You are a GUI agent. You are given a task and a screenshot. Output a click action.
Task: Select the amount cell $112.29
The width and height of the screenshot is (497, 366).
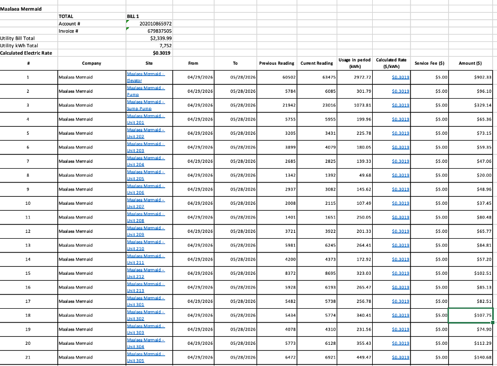(470, 343)
